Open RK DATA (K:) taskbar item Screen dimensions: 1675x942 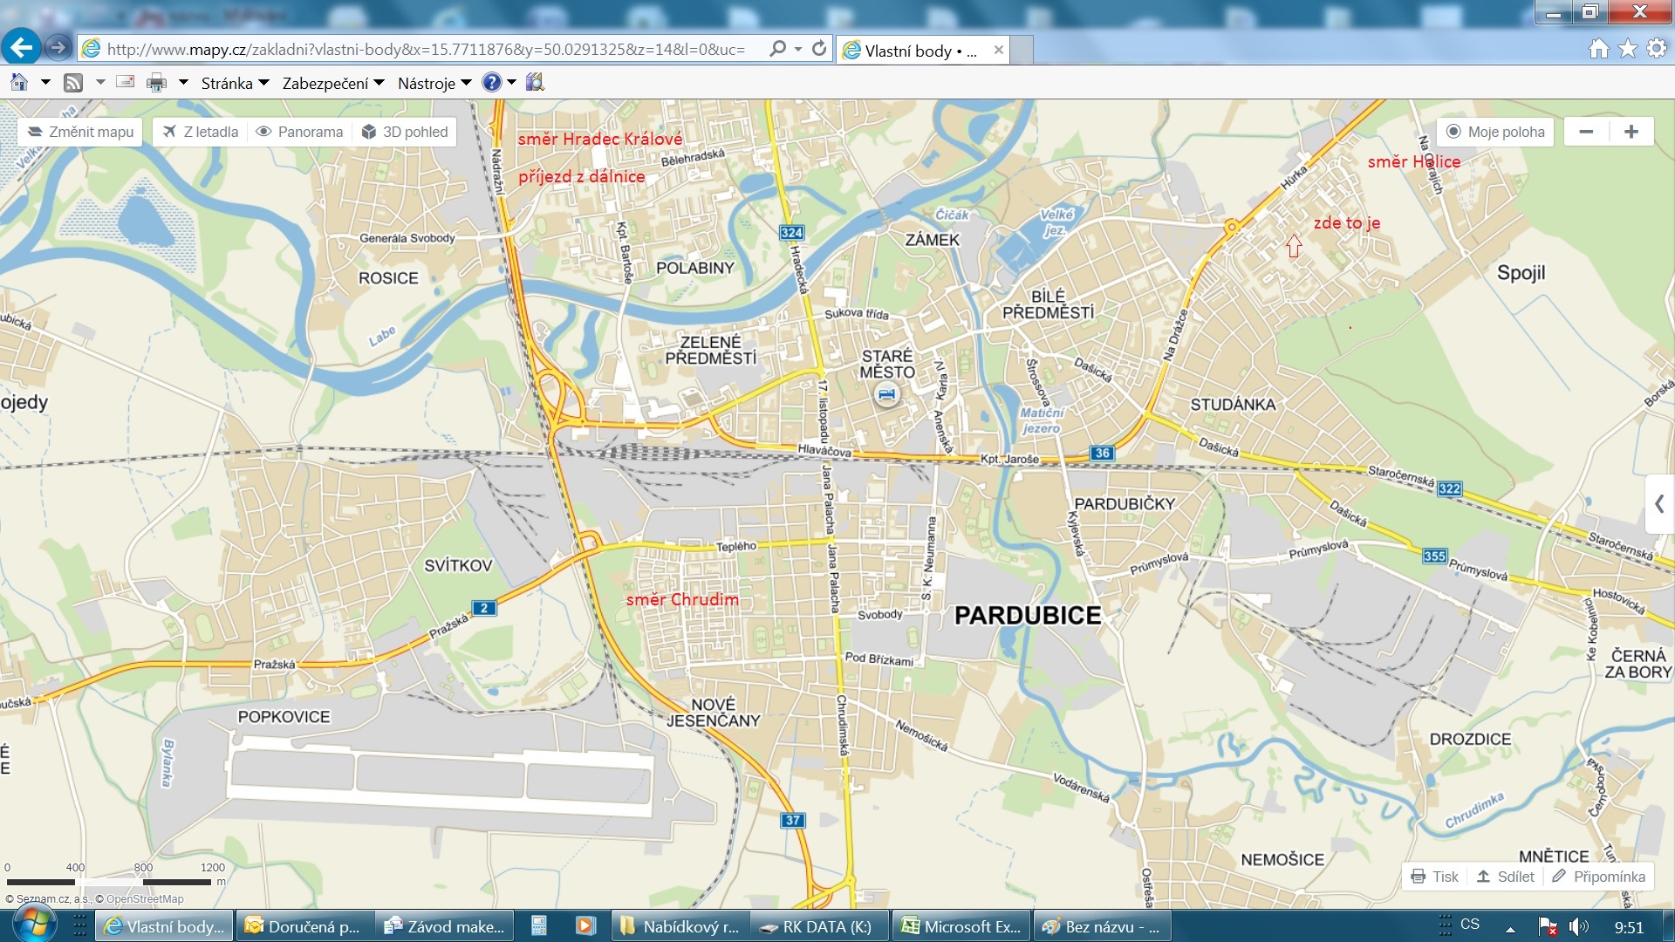pyautogui.click(x=819, y=926)
